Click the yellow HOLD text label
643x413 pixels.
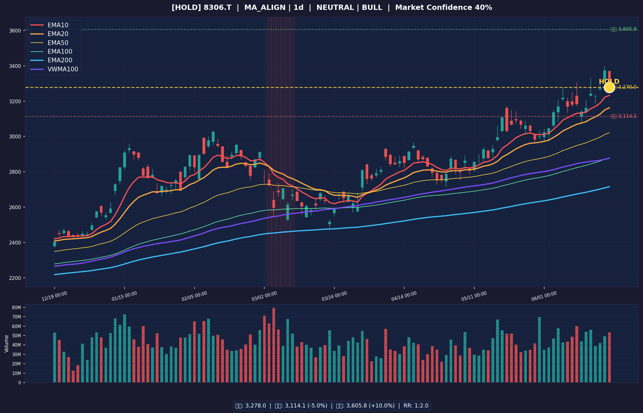pyautogui.click(x=609, y=82)
